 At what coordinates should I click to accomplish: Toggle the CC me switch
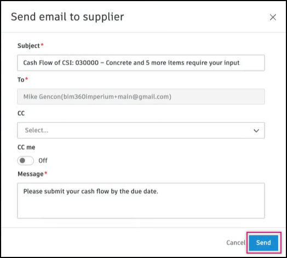pyautogui.click(x=25, y=161)
